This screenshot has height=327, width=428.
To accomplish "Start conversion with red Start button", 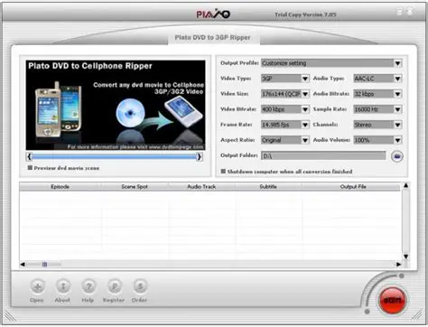I will (392, 300).
